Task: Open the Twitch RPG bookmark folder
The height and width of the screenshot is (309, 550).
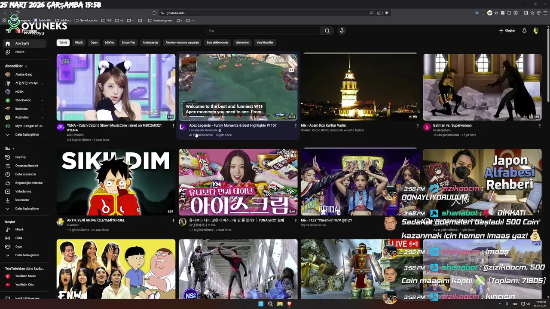Action: (43, 20)
